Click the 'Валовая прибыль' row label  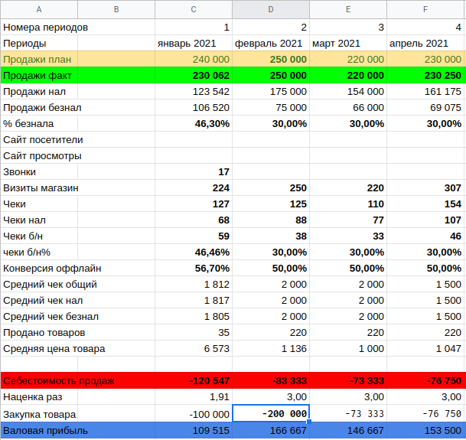tap(45, 431)
